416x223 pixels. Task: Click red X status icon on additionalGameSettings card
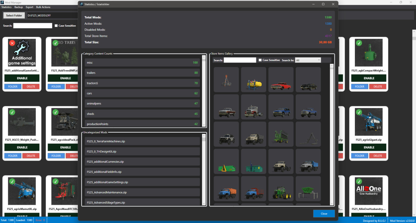tap(12, 43)
